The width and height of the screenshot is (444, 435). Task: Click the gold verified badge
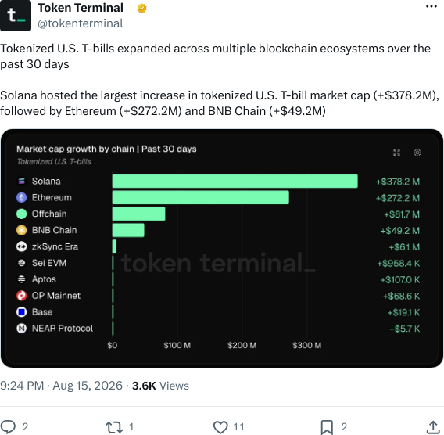pyautogui.click(x=141, y=9)
